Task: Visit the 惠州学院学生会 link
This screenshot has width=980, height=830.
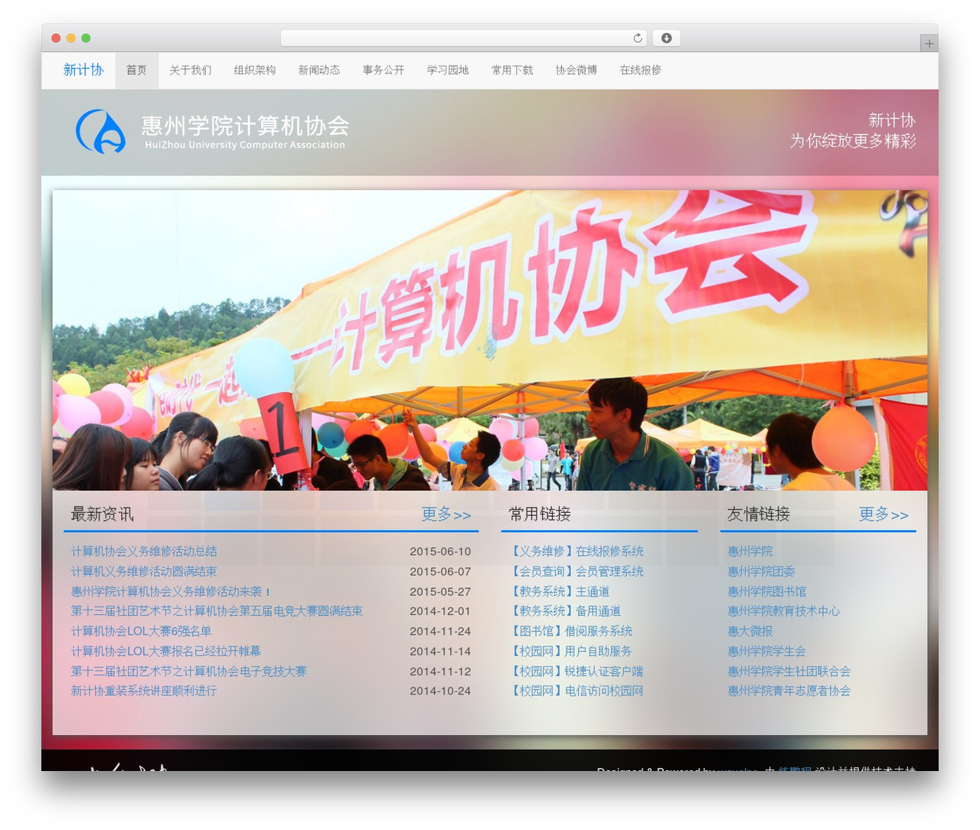Action: coord(766,651)
